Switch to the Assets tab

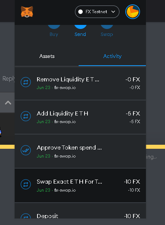pyautogui.click(x=47, y=56)
